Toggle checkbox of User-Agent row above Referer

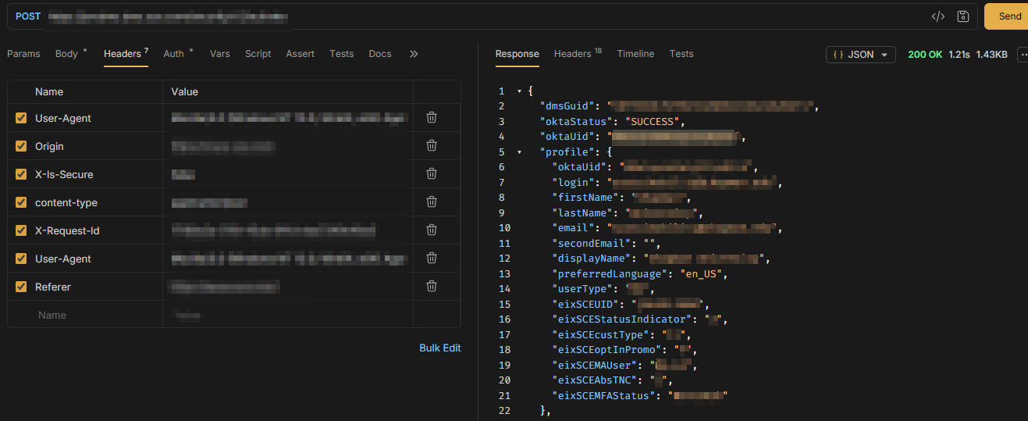(21, 259)
